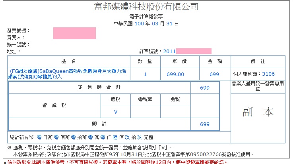Click the 電子計算機發票 subtitle
This screenshot has height=164, width=297.
pyautogui.click(x=146, y=17)
